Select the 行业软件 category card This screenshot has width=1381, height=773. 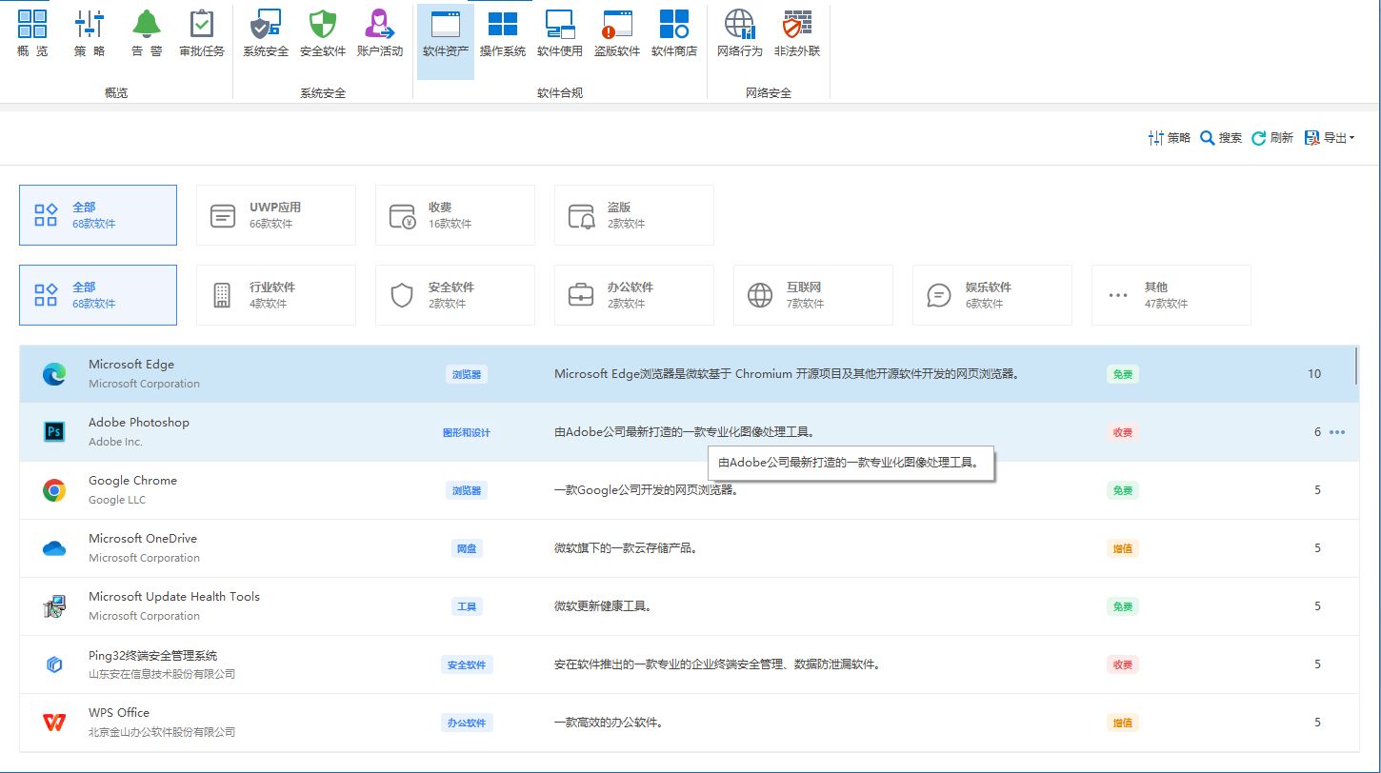point(276,295)
